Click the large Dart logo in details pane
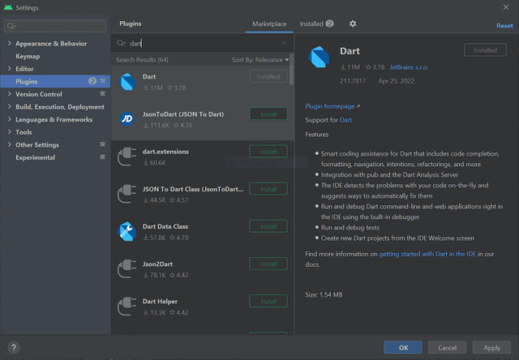The width and height of the screenshot is (519, 360). tap(319, 57)
